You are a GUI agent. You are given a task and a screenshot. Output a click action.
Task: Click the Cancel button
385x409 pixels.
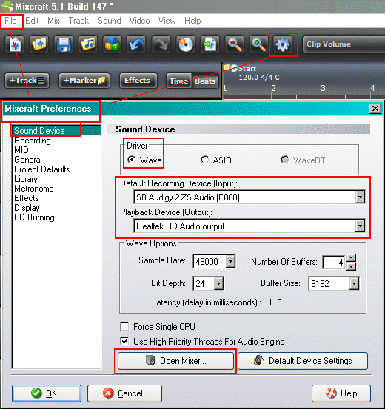(x=124, y=393)
